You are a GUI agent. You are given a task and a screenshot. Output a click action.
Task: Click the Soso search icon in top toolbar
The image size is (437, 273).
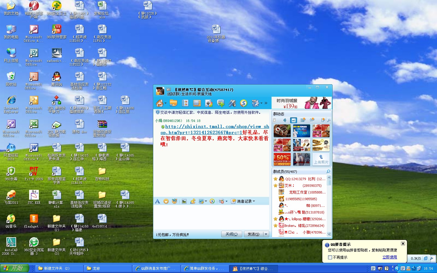point(244,103)
